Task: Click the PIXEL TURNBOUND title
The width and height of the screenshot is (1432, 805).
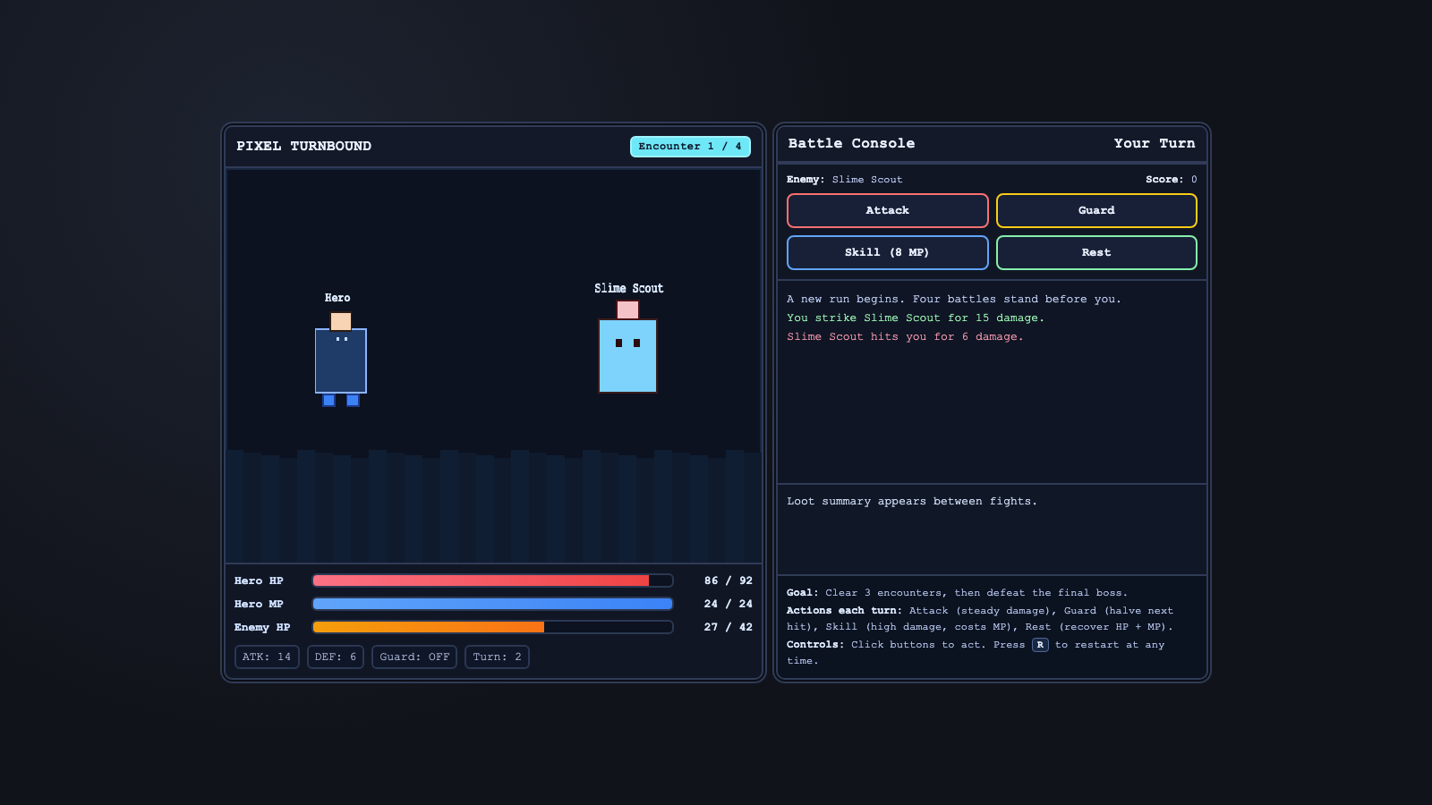Action: pyautogui.click(x=304, y=147)
